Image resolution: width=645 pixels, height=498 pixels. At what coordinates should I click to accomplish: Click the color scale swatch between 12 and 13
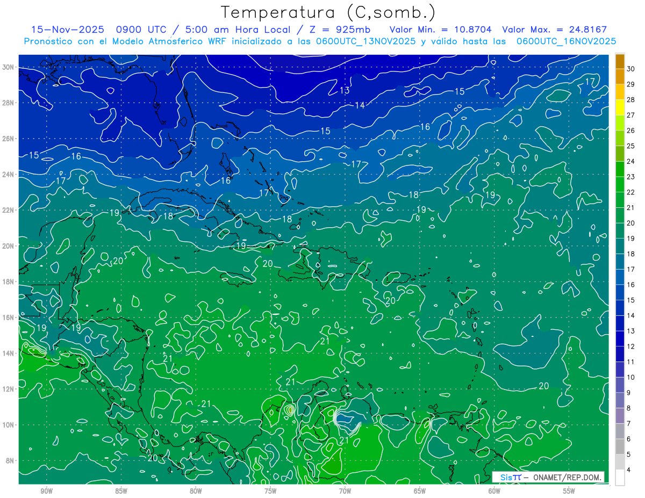[620, 339]
